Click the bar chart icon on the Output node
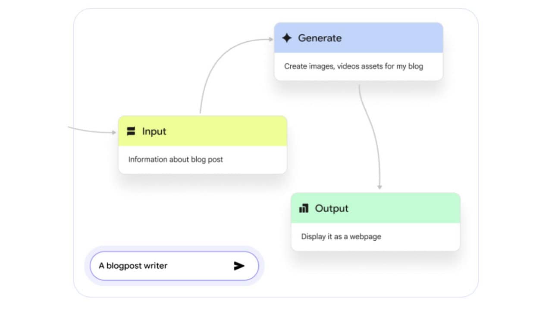 point(304,209)
